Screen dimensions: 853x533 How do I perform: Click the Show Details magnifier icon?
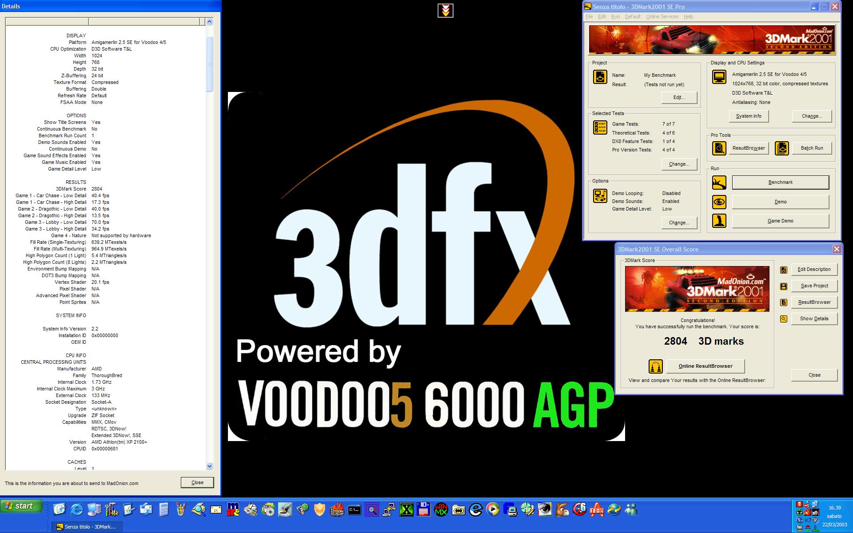(x=784, y=319)
